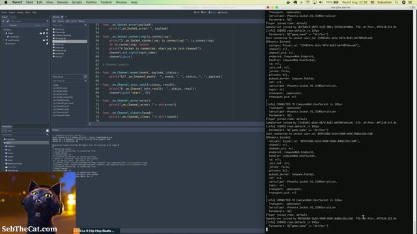
Task: Open macOS Spotlight search
Action: click(x=396, y=2)
